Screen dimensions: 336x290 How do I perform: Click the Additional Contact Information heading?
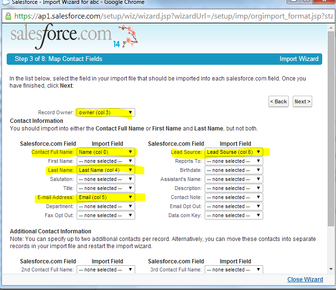[50, 231]
